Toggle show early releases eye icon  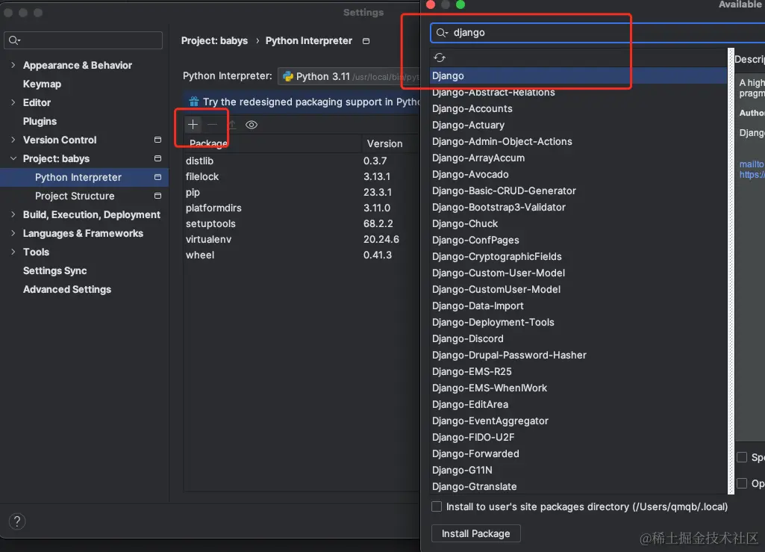click(x=252, y=125)
